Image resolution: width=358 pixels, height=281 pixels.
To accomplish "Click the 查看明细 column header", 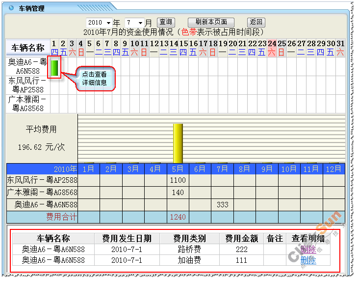I will (308, 238).
